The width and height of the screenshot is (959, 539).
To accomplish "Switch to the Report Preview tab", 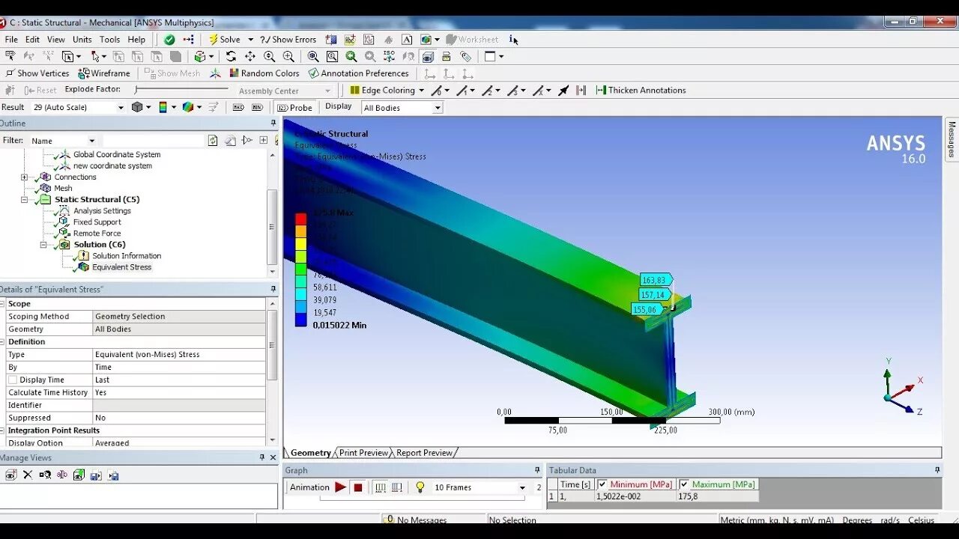I will 424,453.
